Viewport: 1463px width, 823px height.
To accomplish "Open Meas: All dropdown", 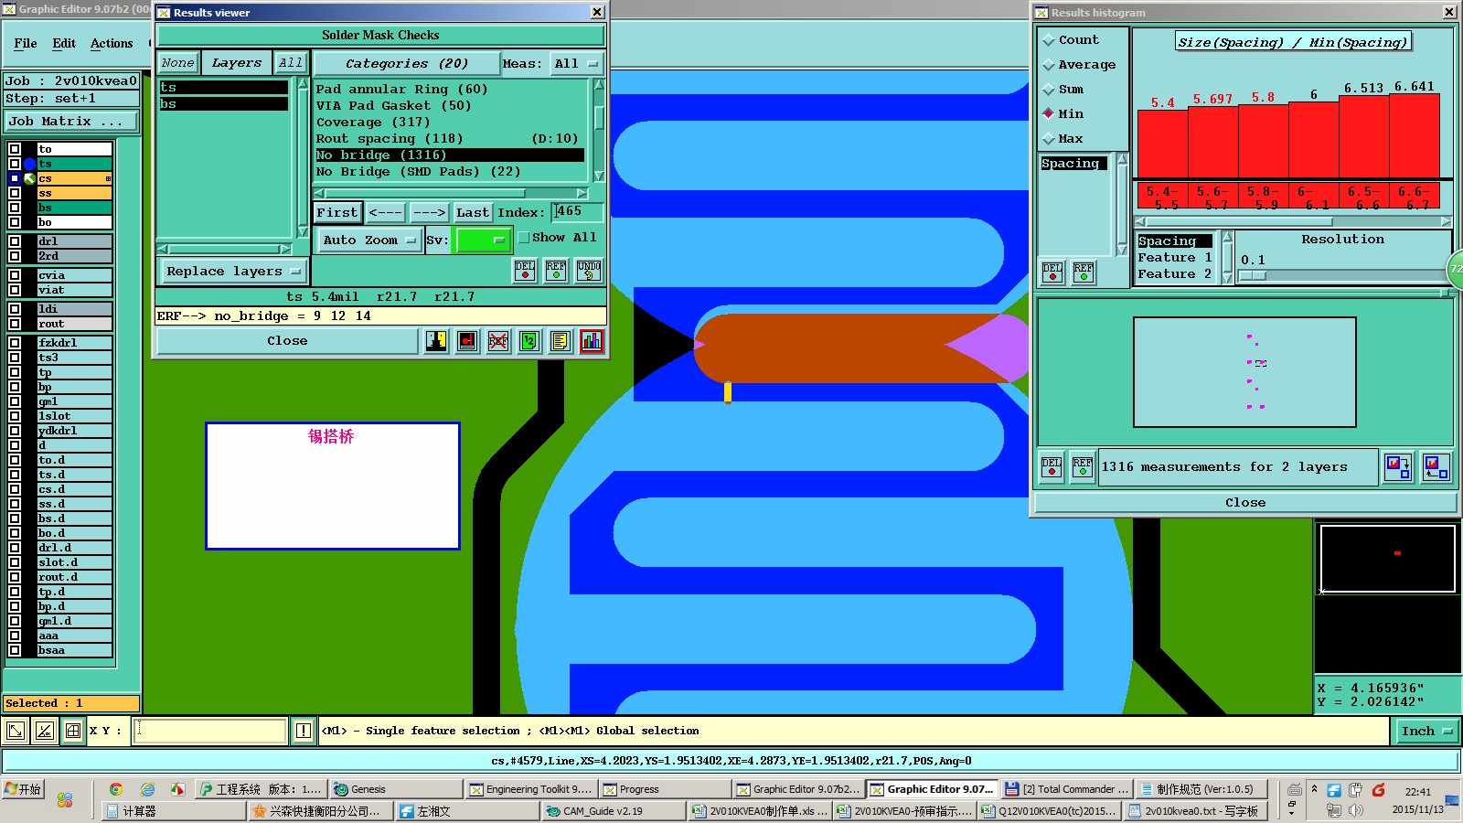I will coord(575,64).
